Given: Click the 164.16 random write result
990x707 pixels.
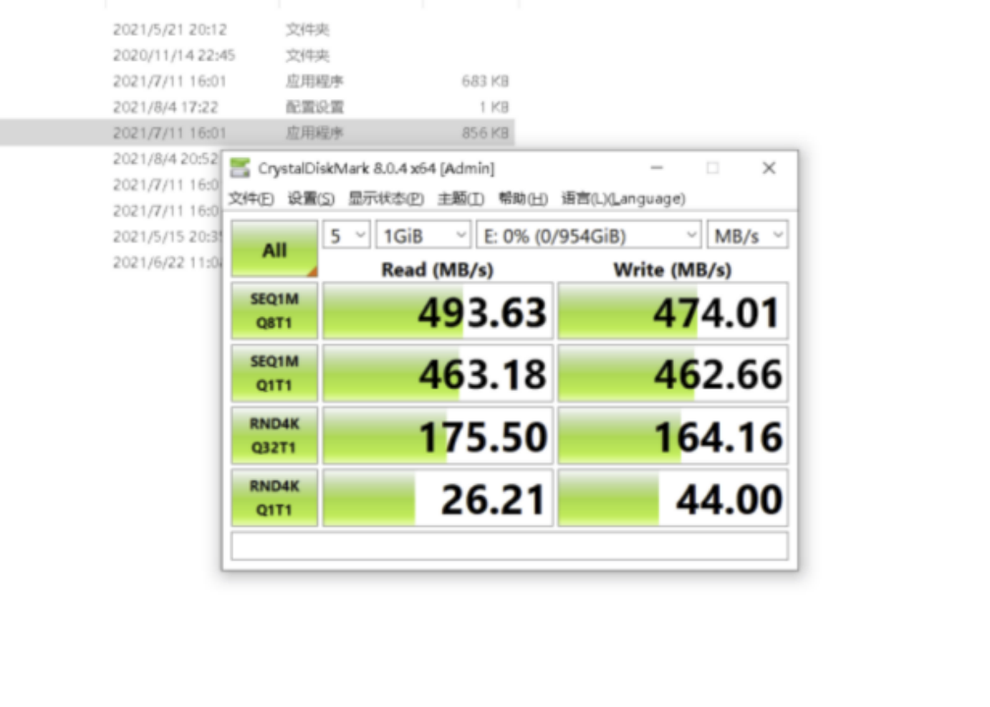Looking at the screenshot, I should click(x=673, y=436).
